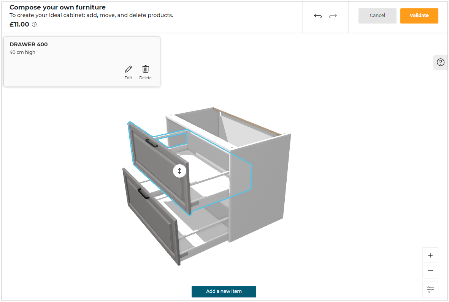Click the upper drawer's black handle
Screen dimensions: 449x302
pyautogui.click(x=152, y=143)
